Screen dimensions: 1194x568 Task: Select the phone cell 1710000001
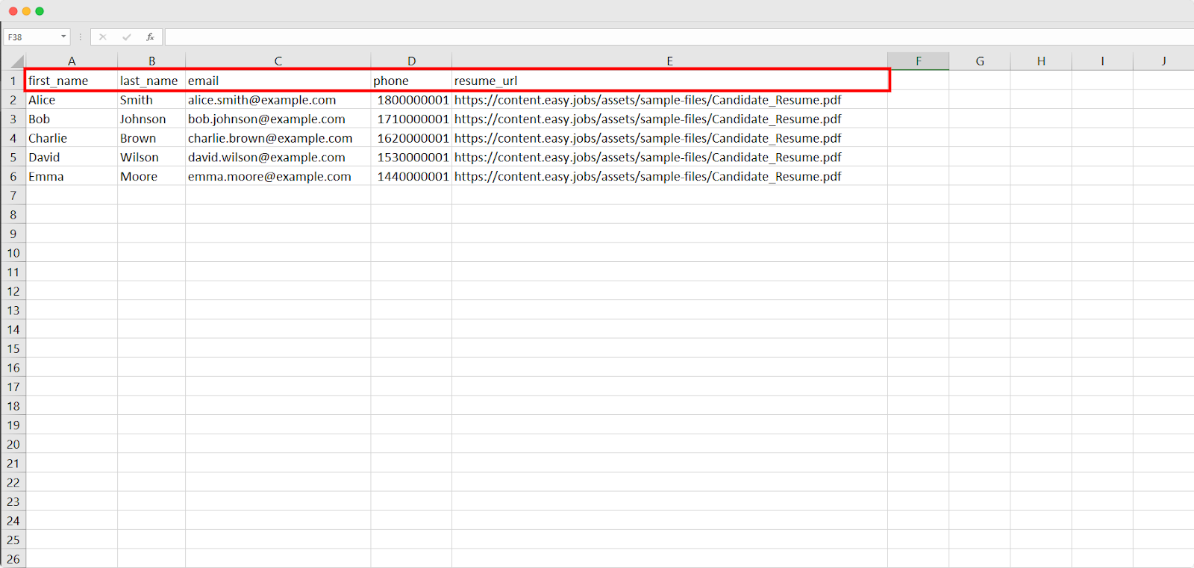click(x=412, y=119)
